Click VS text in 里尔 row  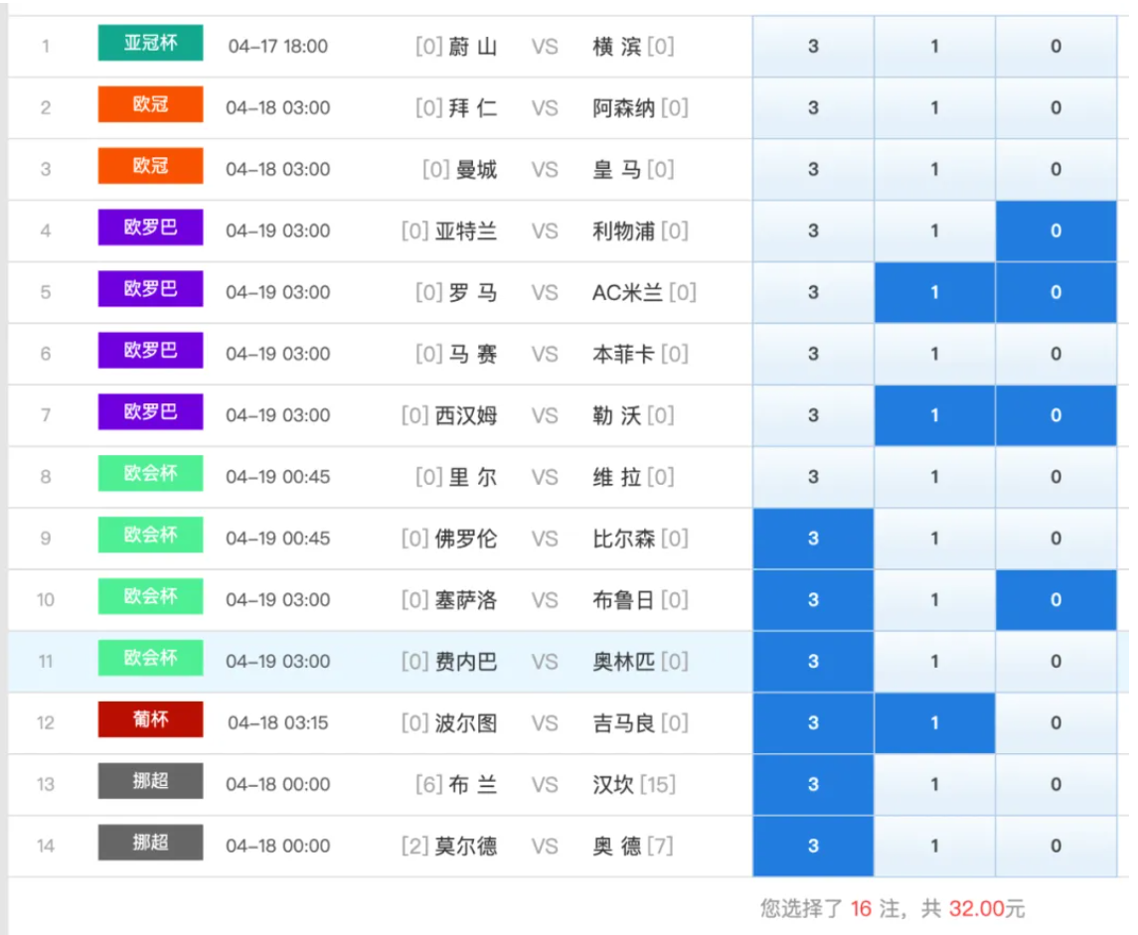click(x=545, y=477)
